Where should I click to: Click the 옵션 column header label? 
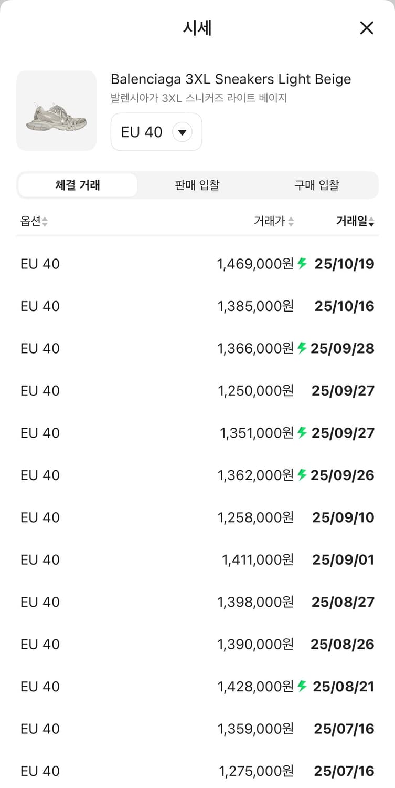pyautogui.click(x=30, y=221)
